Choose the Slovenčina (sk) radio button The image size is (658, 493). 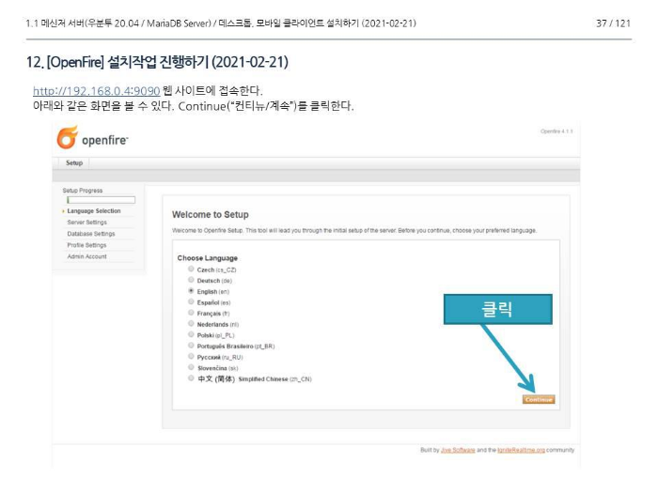pos(191,367)
